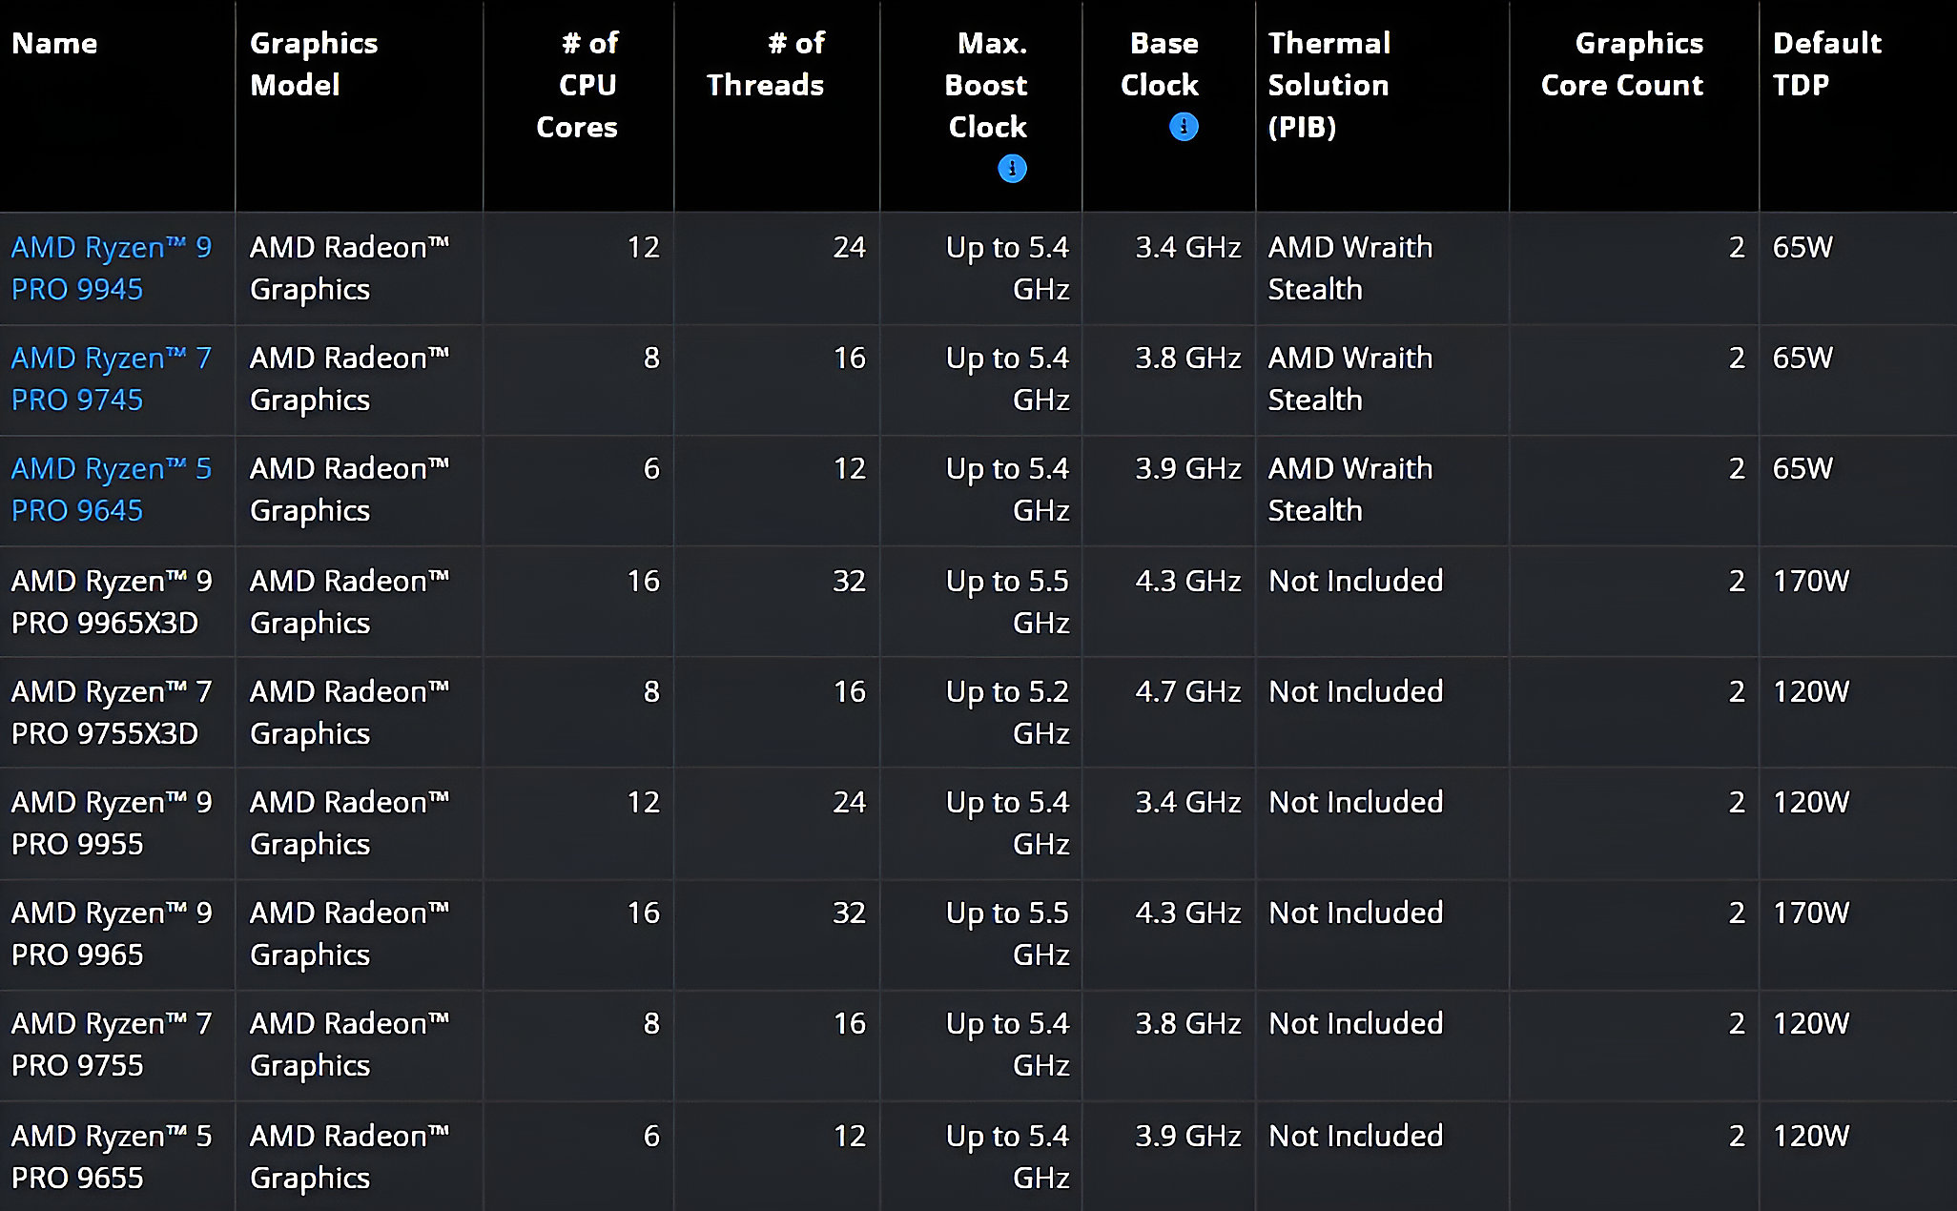This screenshot has width=1957, height=1211.
Task: Click the 170W TDP cell for 9965X3D
Action: coord(1858,602)
